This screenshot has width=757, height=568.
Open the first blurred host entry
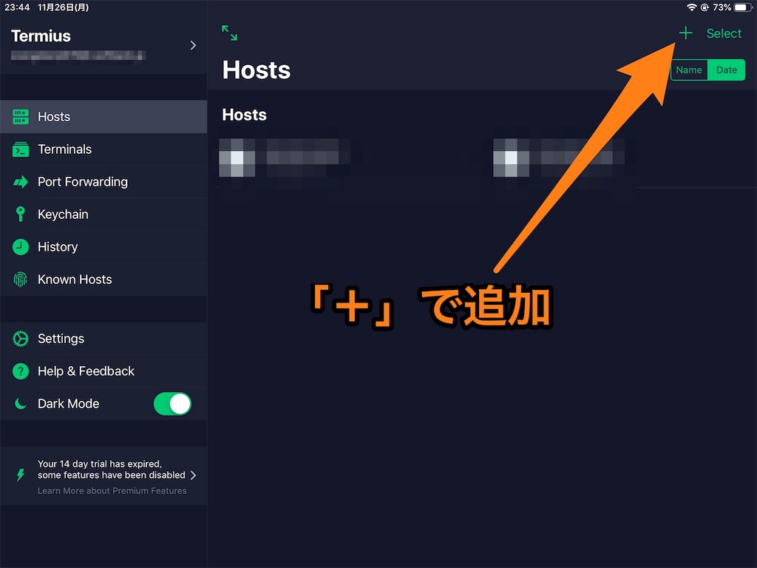[285, 158]
